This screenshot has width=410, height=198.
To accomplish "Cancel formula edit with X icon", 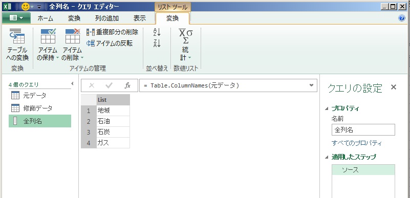I will tap(92, 85).
